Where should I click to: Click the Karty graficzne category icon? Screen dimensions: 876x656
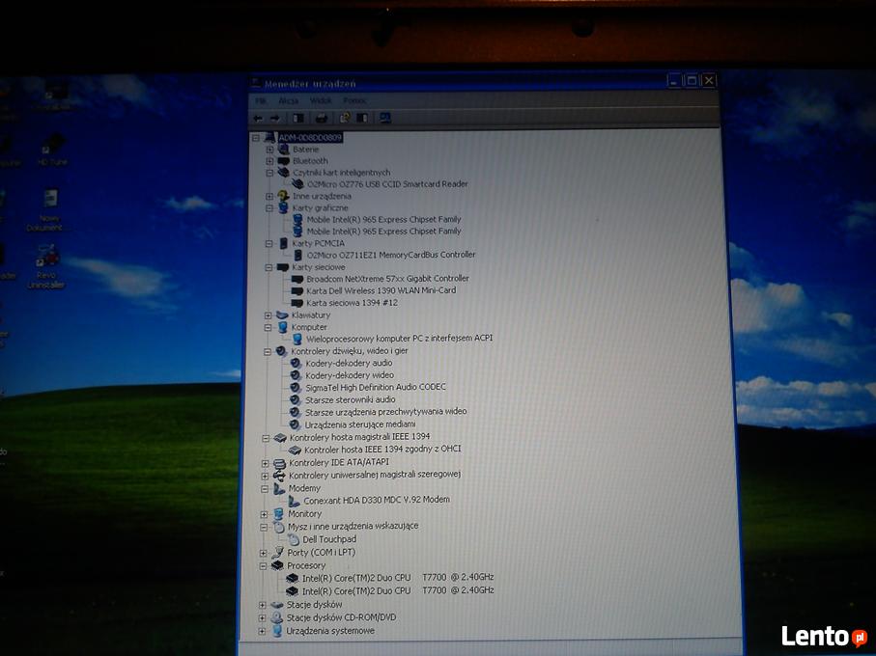[x=284, y=208]
